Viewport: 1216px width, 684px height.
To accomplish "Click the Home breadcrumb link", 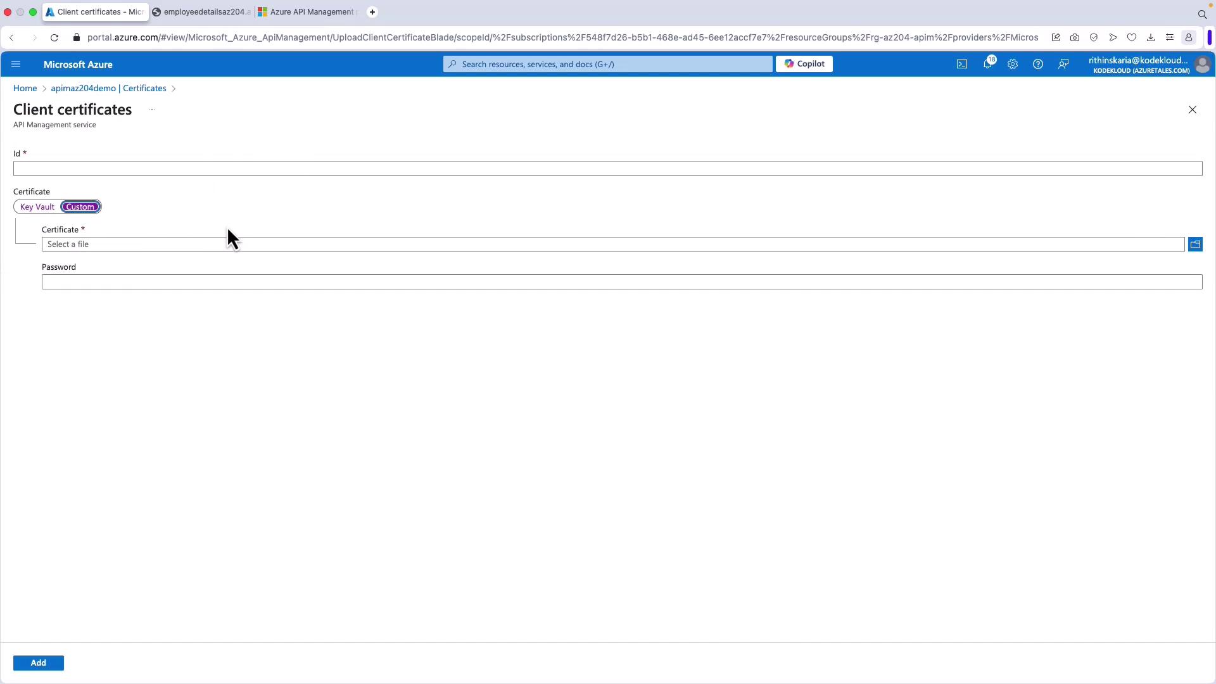I will point(25,88).
